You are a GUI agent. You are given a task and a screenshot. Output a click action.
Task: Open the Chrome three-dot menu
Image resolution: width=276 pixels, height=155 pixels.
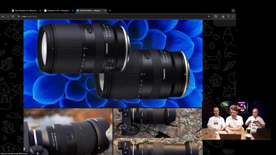click(x=233, y=16)
